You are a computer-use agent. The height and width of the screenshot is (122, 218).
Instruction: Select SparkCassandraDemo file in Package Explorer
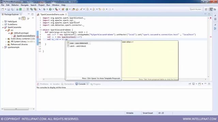pyautogui.click(x=25, y=36)
